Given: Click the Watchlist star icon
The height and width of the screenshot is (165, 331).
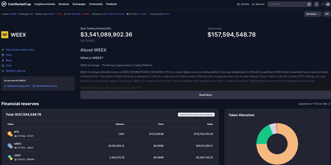Looking at the screenshot, I should coord(253,4).
